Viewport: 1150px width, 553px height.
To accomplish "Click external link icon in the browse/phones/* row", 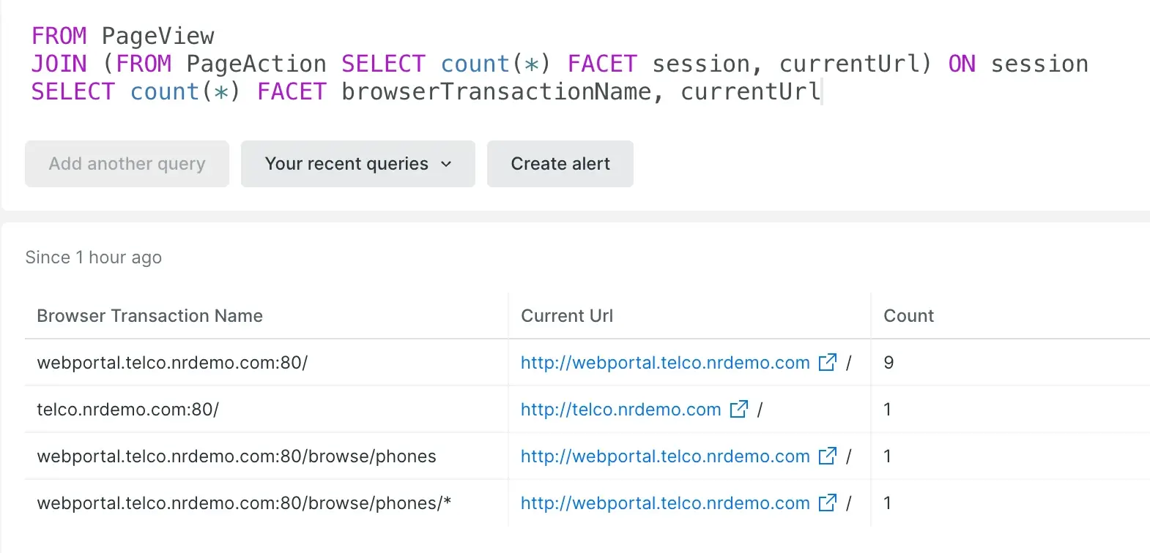I will [827, 503].
